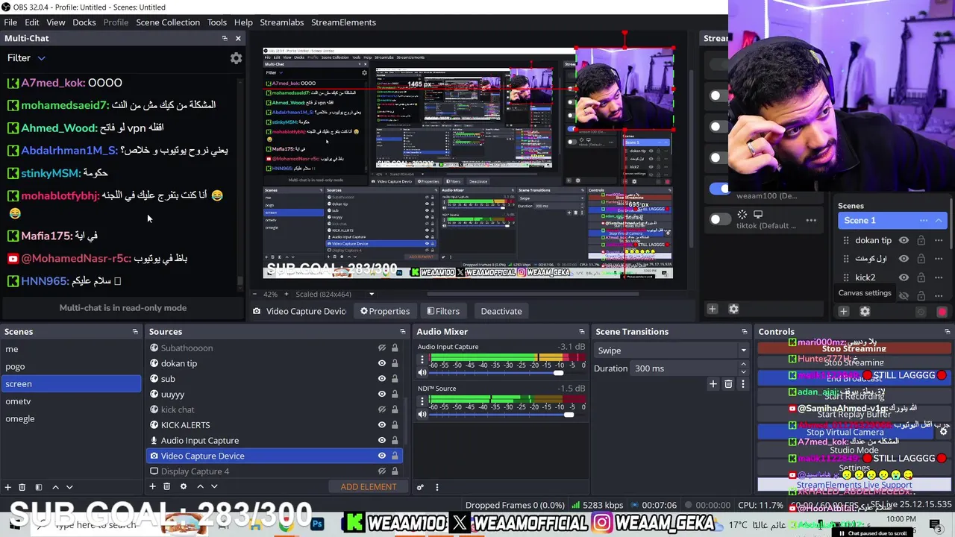Float the Sources dock
The image size is (955, 537).
tap(403, 332)
